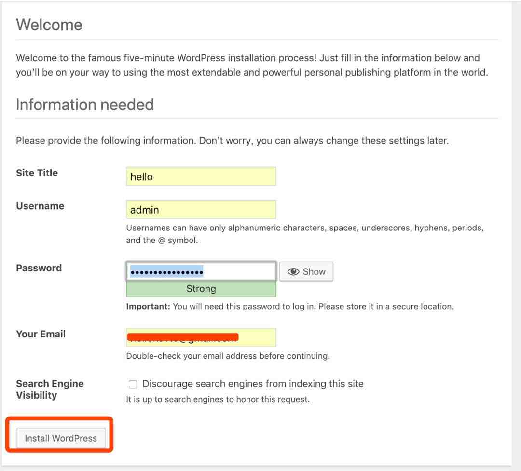Click the Welcome heading
This screenshot has height=471, width=521.
(49, 25)
